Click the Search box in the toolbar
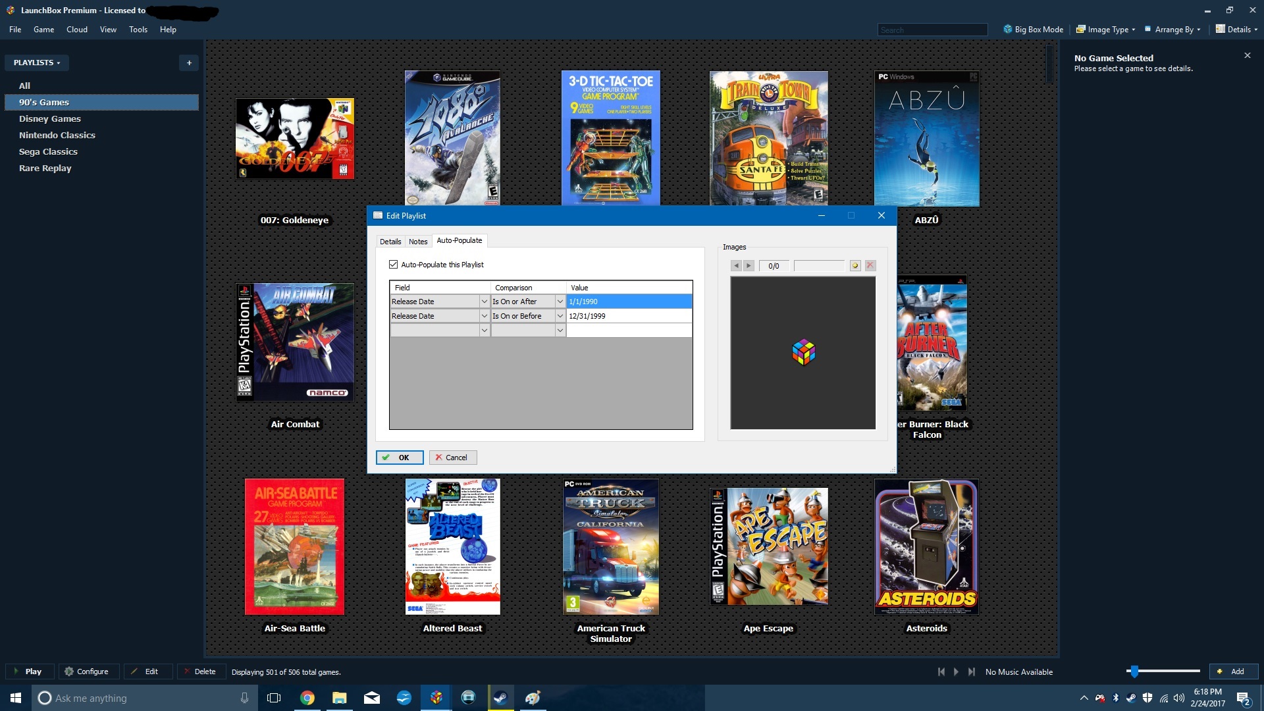The image size is (1264, 711). coord(933,30)
